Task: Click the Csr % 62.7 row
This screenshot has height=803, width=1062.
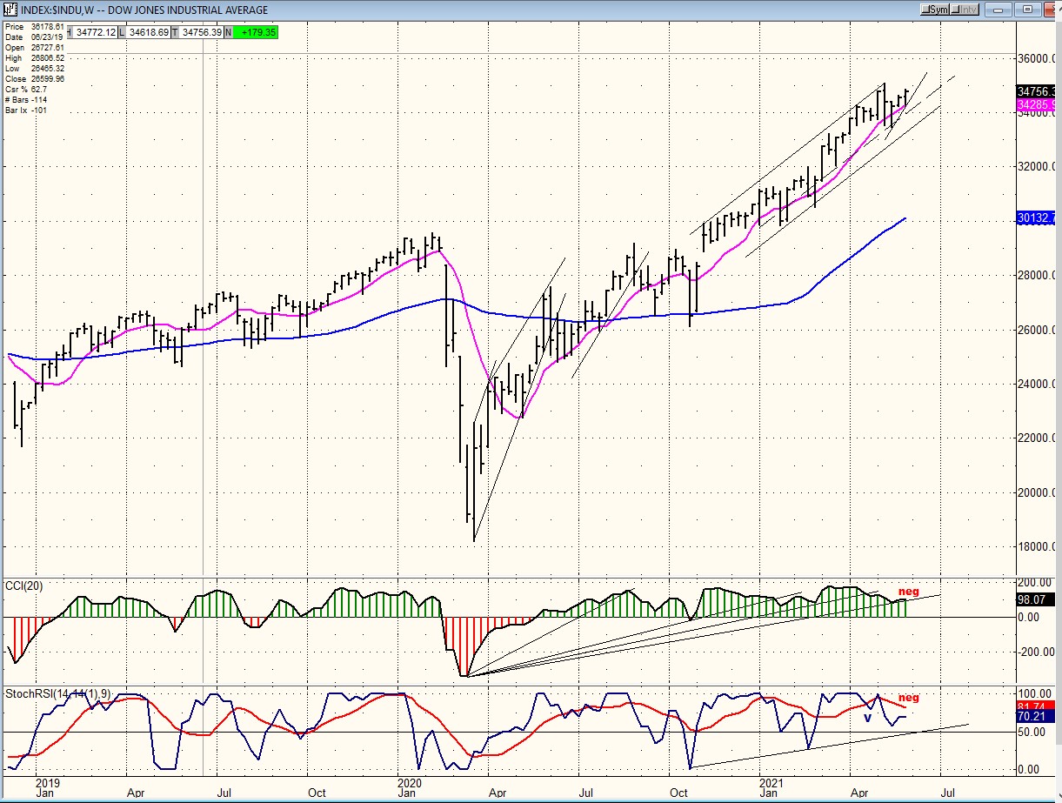Action: pos(26,90)
